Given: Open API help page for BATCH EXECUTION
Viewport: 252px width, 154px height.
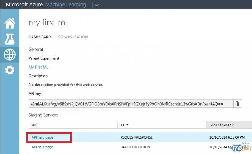Looking at the screenshot, I should pos(42,147).
